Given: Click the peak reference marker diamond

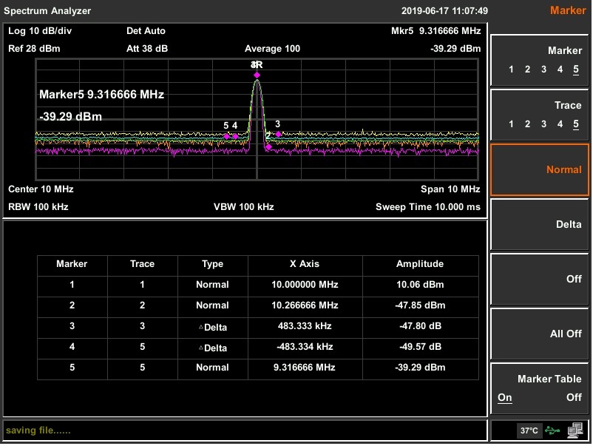Looking at the screenshot, I should pyautogui.click(x=257, y=75).
